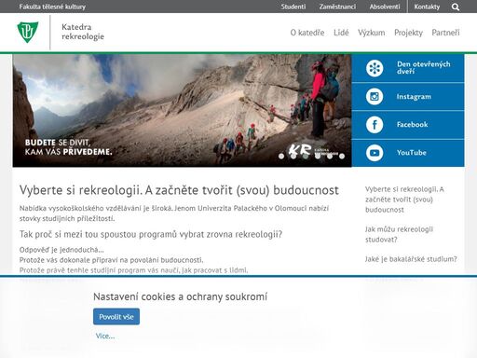Click the Palacký University shield logo

click(x=28, y=32)
